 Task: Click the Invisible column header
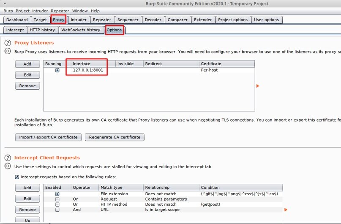(x=129, y=64)
